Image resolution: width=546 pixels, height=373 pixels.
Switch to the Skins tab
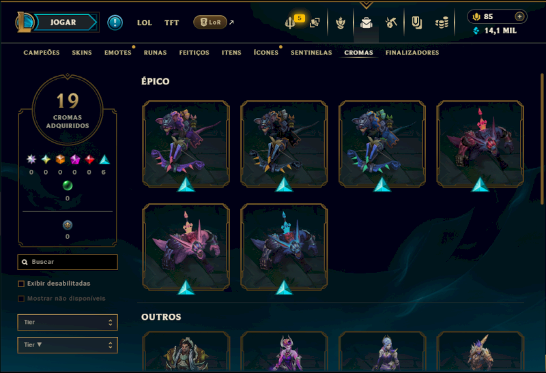coord(82,53)
